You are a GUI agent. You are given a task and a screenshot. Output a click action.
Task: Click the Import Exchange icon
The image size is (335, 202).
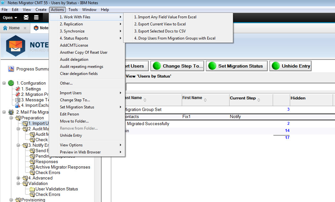click(x=18, y=106)
